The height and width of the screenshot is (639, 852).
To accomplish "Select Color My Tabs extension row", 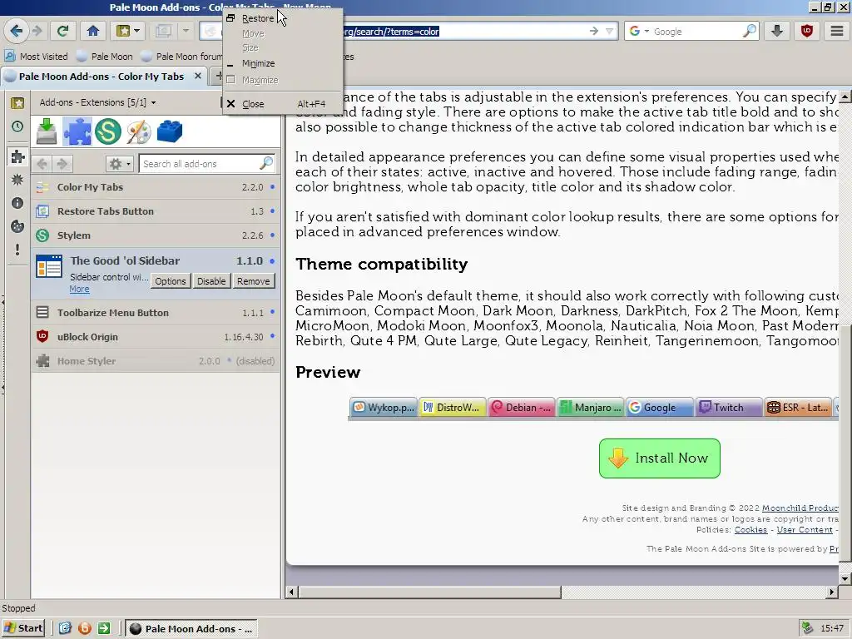I will [156, 187].
